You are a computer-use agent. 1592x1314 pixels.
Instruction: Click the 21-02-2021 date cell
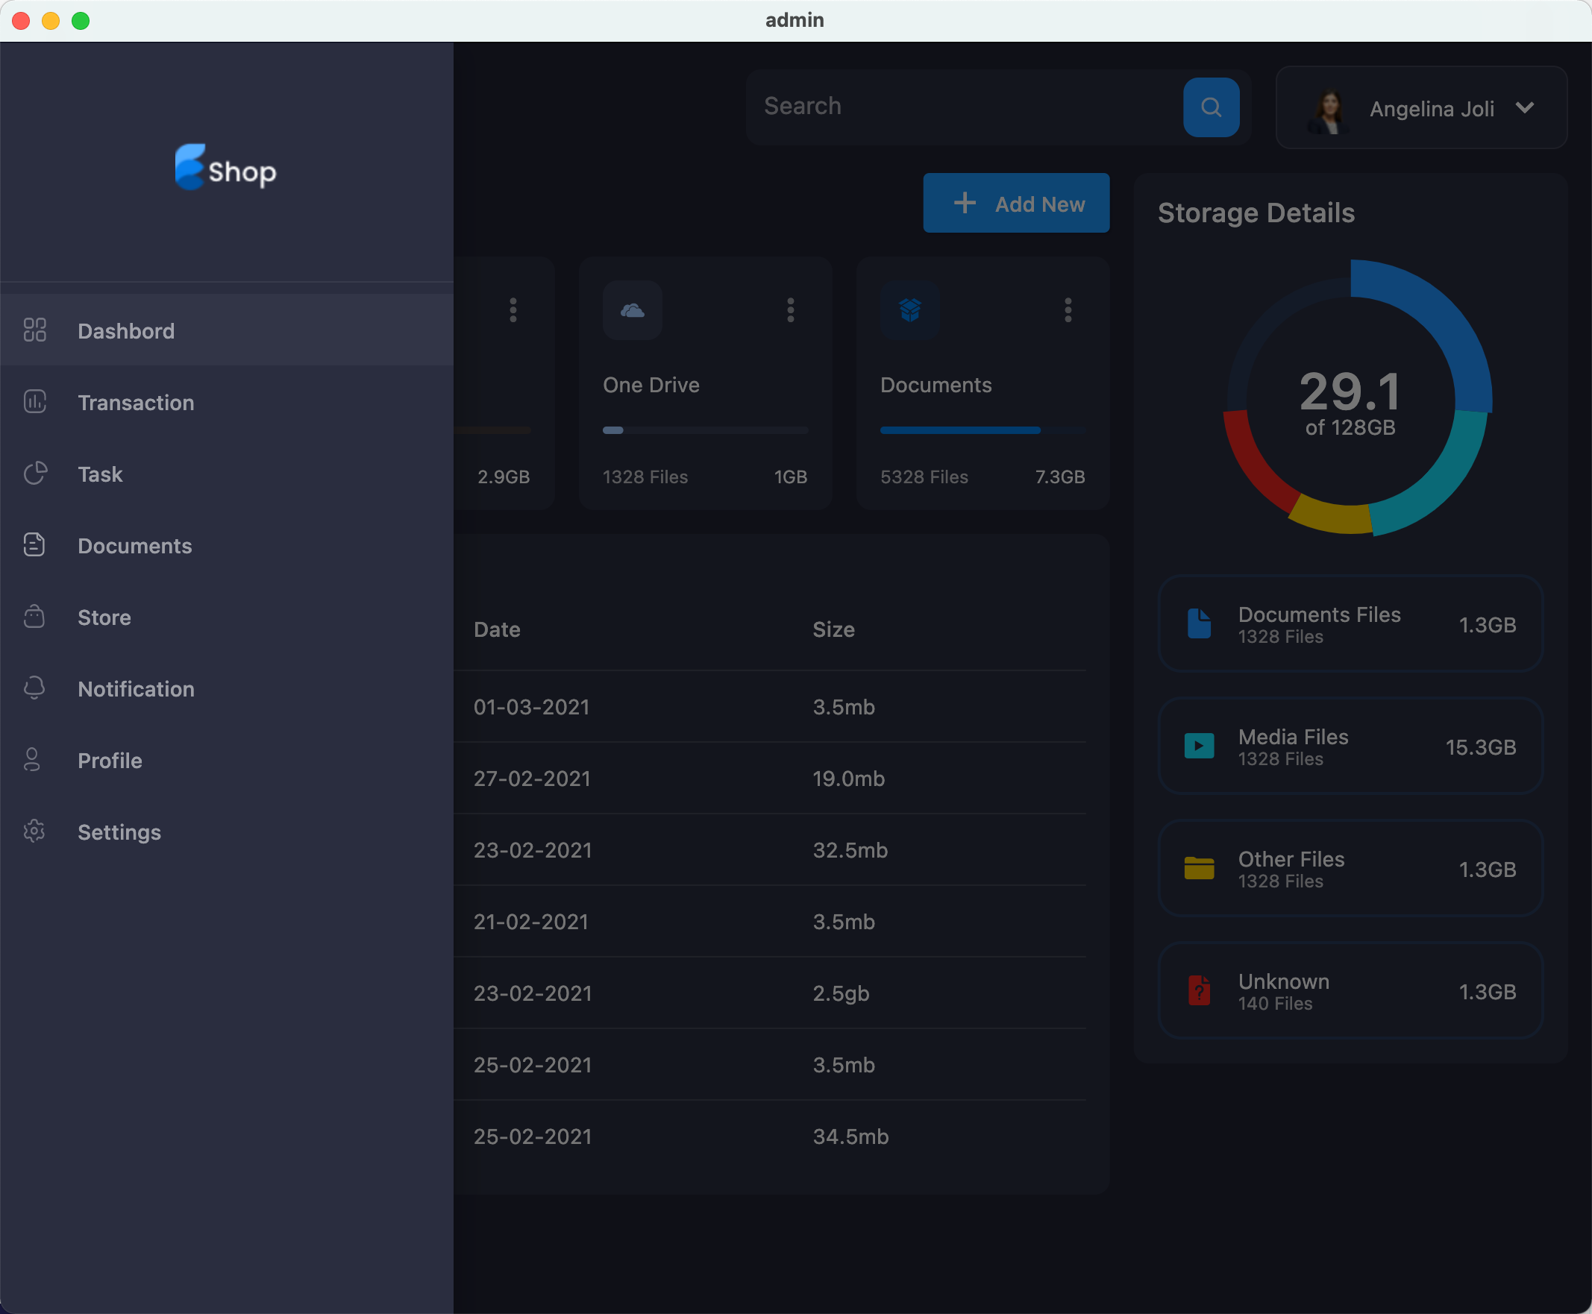531,921
